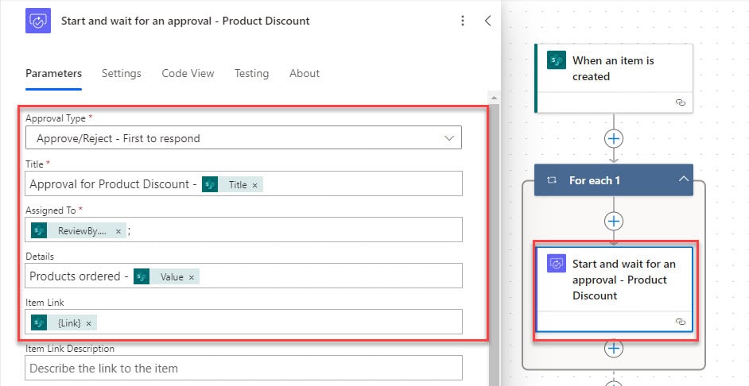Click the Approval Type dropdown chevron arrow

(x=449, y=138)
